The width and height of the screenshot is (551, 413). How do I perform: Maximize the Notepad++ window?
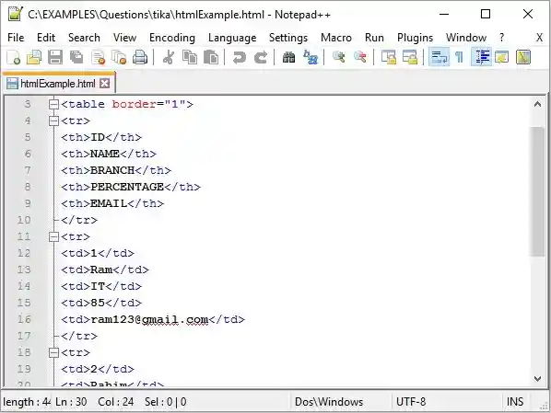pos(486,14)
